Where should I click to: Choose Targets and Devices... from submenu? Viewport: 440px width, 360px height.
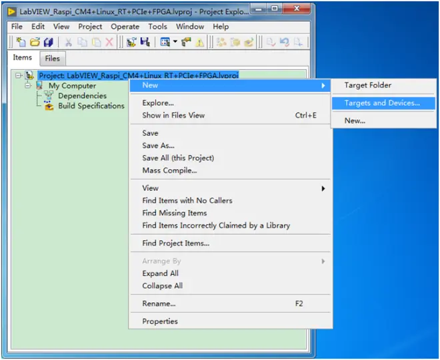[383, 103]
